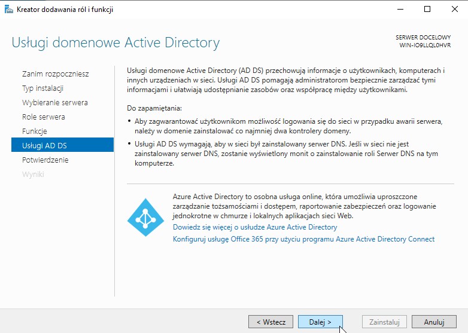Jump to the Funkcje step
Screen dimensions: 468x333
pyautogui.click(x=34, y=132)
